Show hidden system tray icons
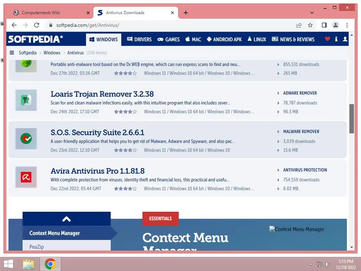Viewport: 361px width, 271px height. coord(311,264)
